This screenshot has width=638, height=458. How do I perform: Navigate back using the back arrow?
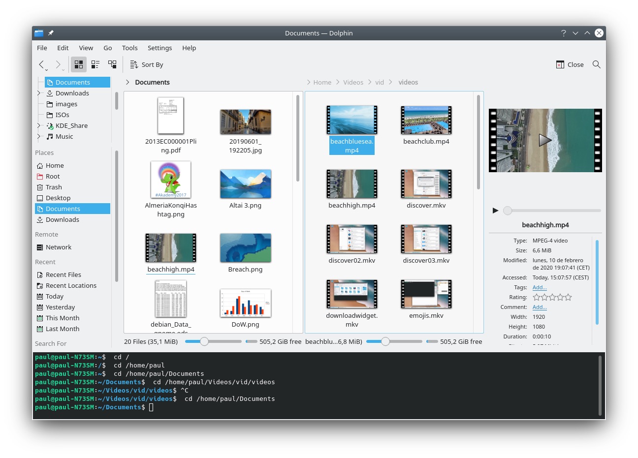click(x=42, y=64)
